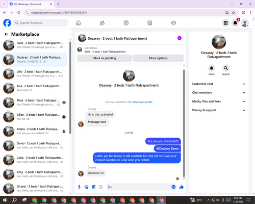Click the Facebook logo icon
The height and width of the screenshot is (204, 255).
click(x=7, y=23)
